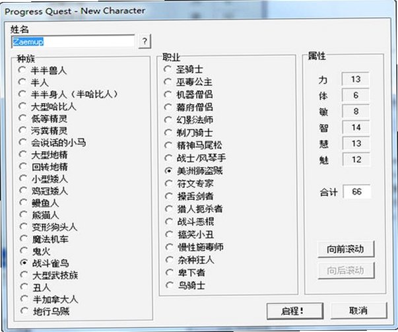Select class 卑下者
The width and height of the screenshot is (398, 332).
pos(185,273)
